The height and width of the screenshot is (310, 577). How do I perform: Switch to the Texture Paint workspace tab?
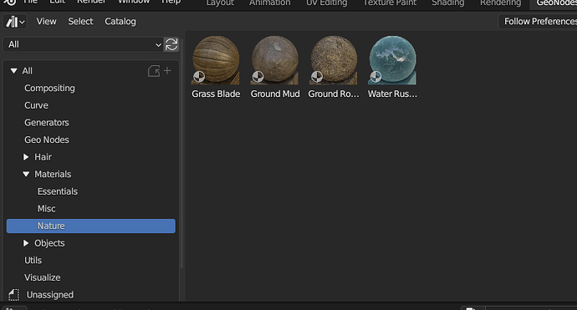click(390, 3)
